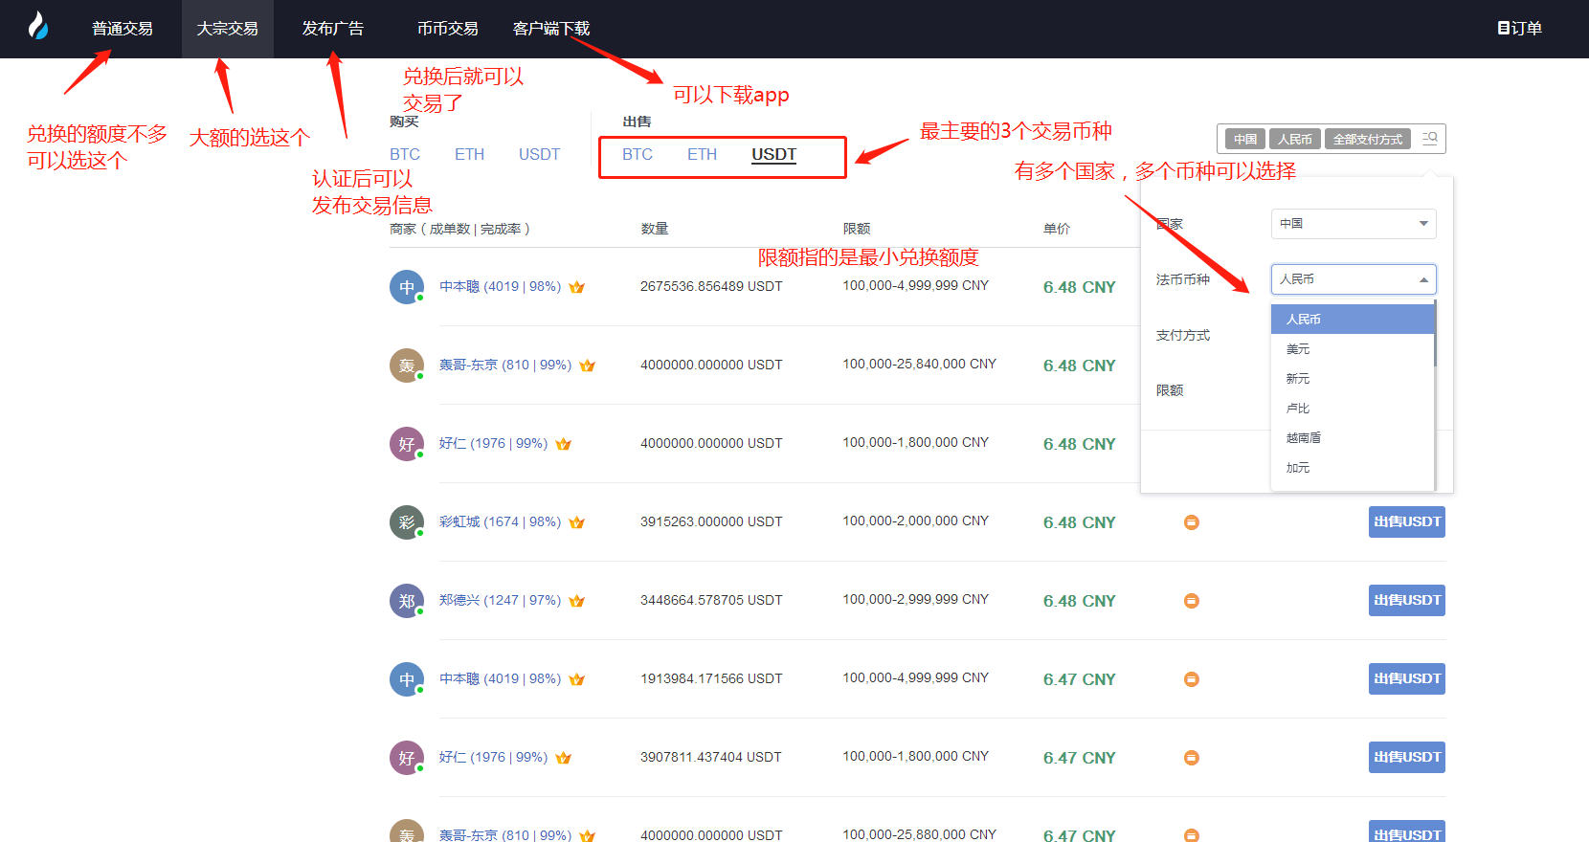This screenshot has height=842, width=1589.
Task: Click the 彩虹城 merchant avatar
Action: [x=407, y=522]
